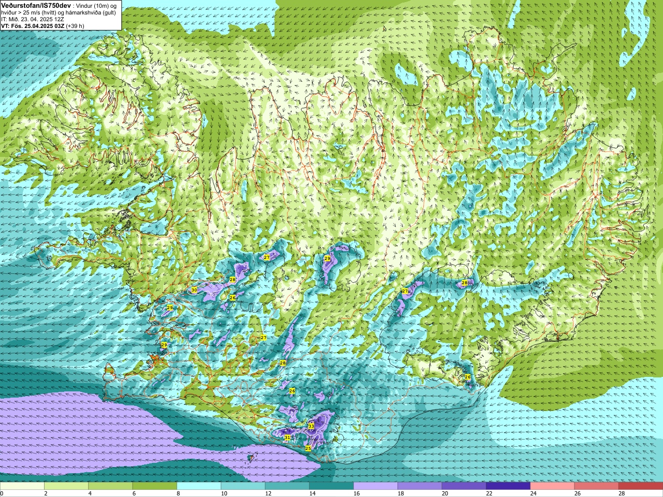
Task: Click the 18–20 m/s purple legend swatch
Action: coord(420,486)
